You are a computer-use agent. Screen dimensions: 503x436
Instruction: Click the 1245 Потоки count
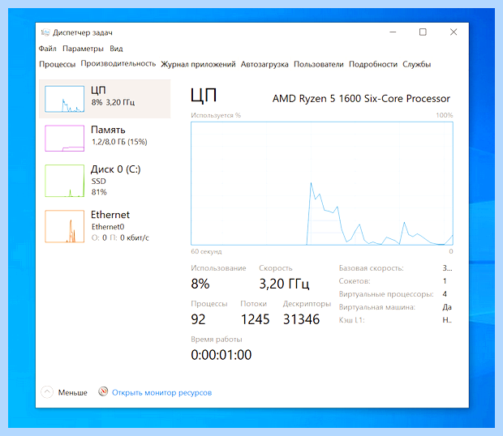[x=255, y=319]
